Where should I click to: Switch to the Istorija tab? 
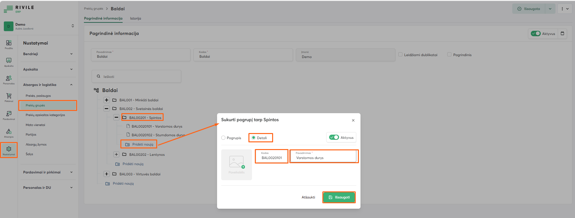(135, 19)
